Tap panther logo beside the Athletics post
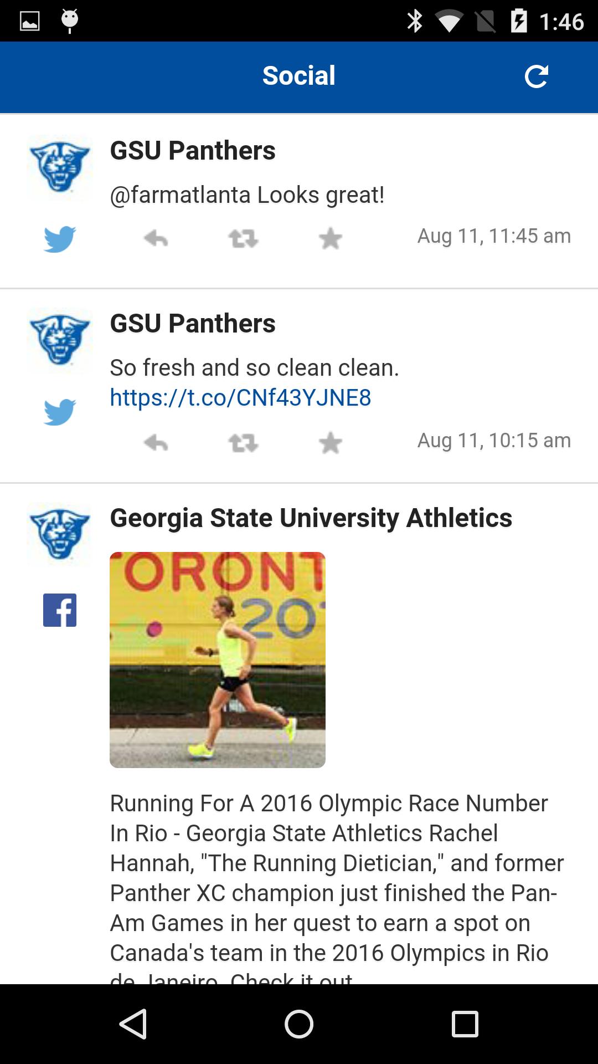The height and width of the screenshot is (1064, 598). (60, 534)
